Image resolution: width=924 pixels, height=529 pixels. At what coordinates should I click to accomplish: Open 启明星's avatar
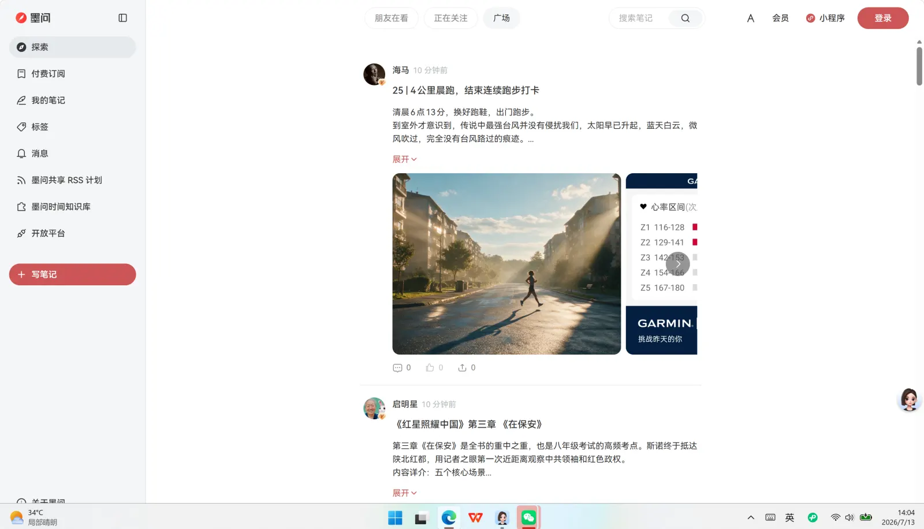click(x=374, y=408)
